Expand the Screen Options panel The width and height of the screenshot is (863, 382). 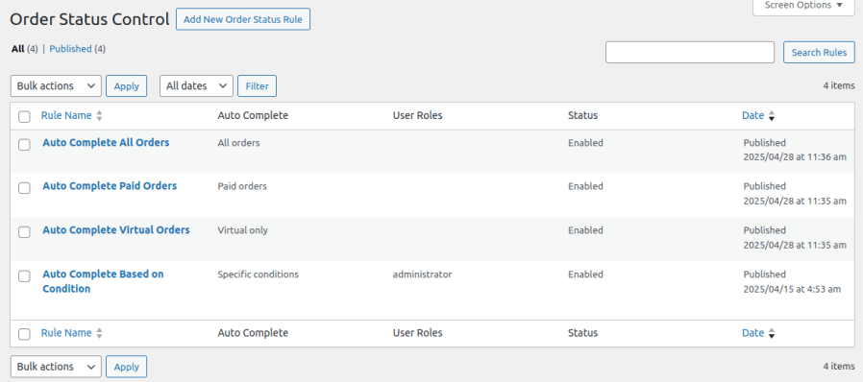click(x=803, y=6)
